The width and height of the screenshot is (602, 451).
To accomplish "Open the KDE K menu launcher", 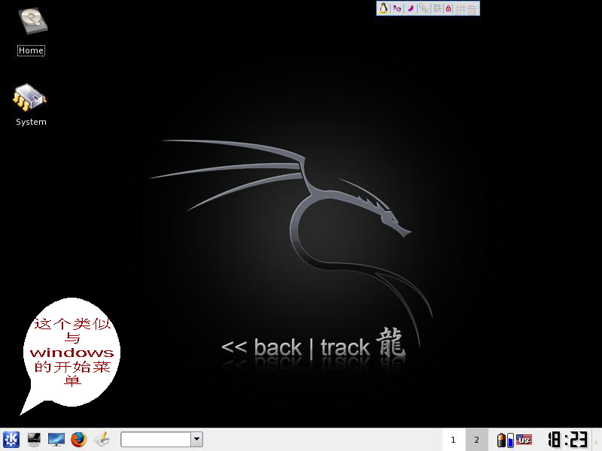I will point(11,439).
